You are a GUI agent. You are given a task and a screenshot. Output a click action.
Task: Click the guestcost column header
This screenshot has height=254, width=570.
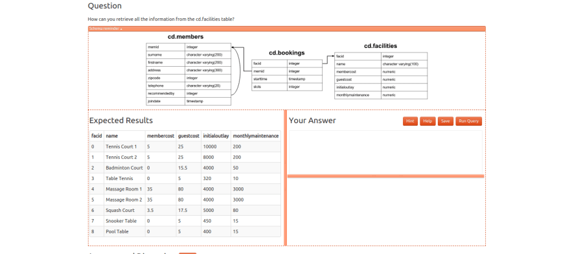click(x=188, y=135)
